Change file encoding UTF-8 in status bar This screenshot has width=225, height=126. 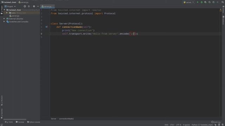(x=179, y=125)
